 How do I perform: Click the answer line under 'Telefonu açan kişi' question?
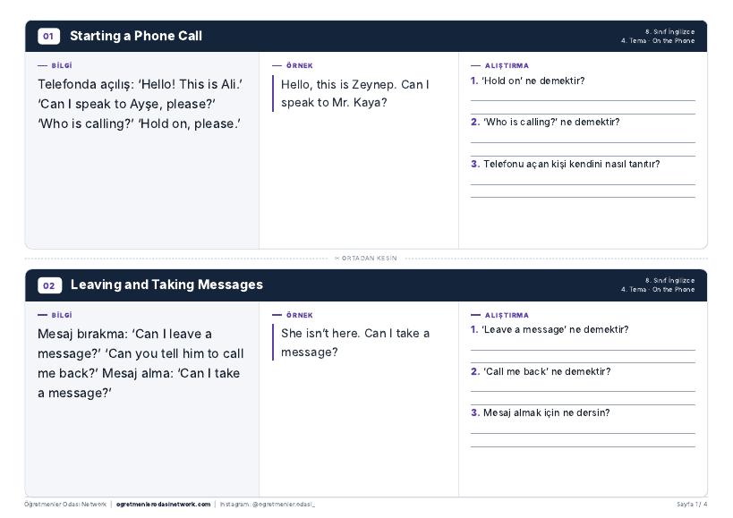pyautogui.click(x=583, y=184)
